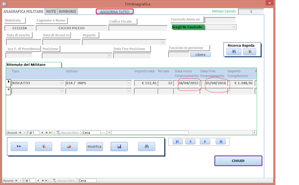299x185 pixels.
Task: Click the Cerca search box in subform navigator
Action: tap(91, 132)
